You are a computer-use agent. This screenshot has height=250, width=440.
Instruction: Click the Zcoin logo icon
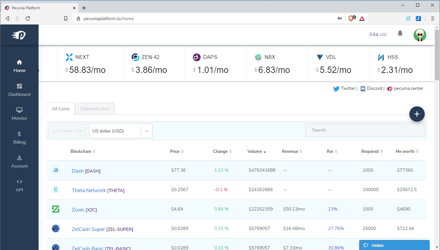(x=56, y=209)
